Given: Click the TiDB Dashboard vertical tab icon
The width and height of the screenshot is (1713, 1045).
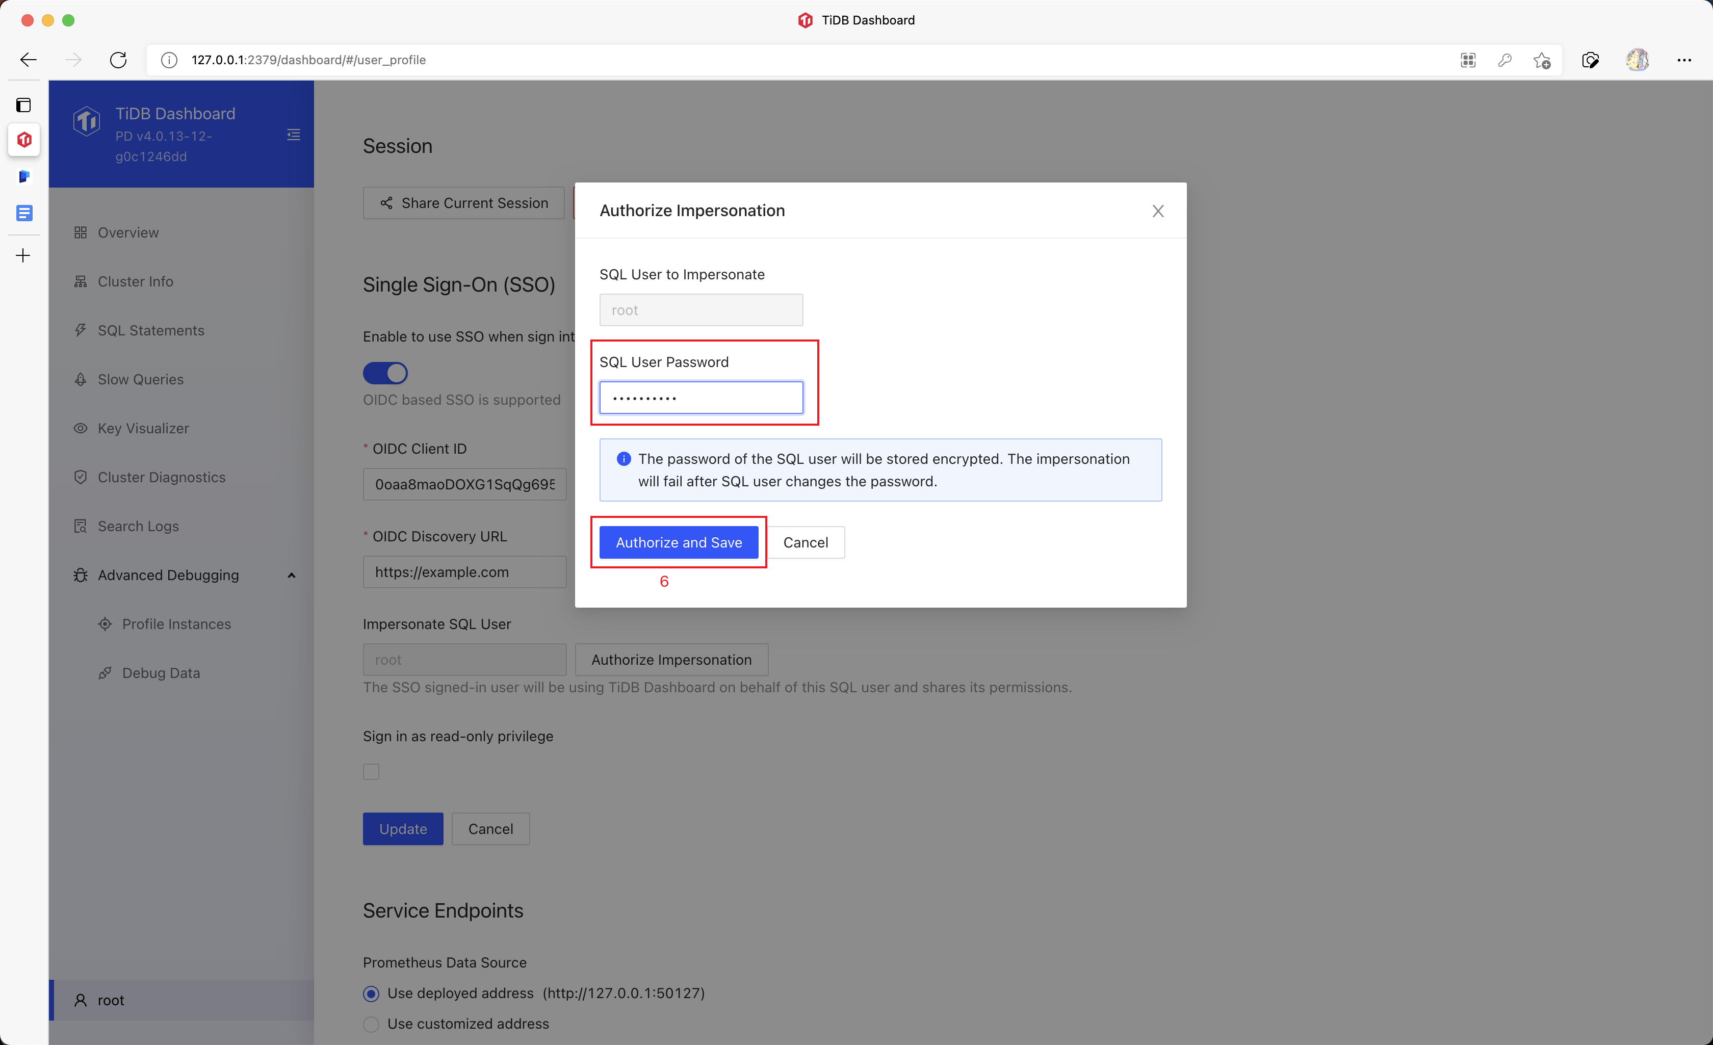Looking at the screenshot, I should tap(24, 140).
